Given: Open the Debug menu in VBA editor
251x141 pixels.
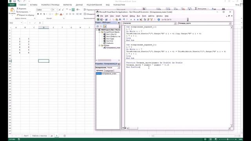Looking at the screenshot, I should coord(132,16).
